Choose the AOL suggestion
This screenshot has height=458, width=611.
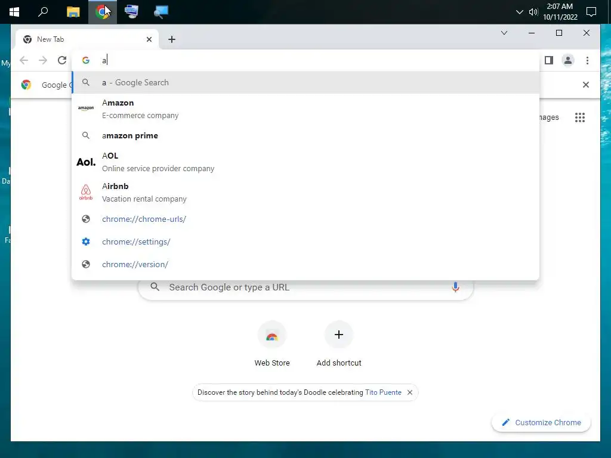pos(305,162)
